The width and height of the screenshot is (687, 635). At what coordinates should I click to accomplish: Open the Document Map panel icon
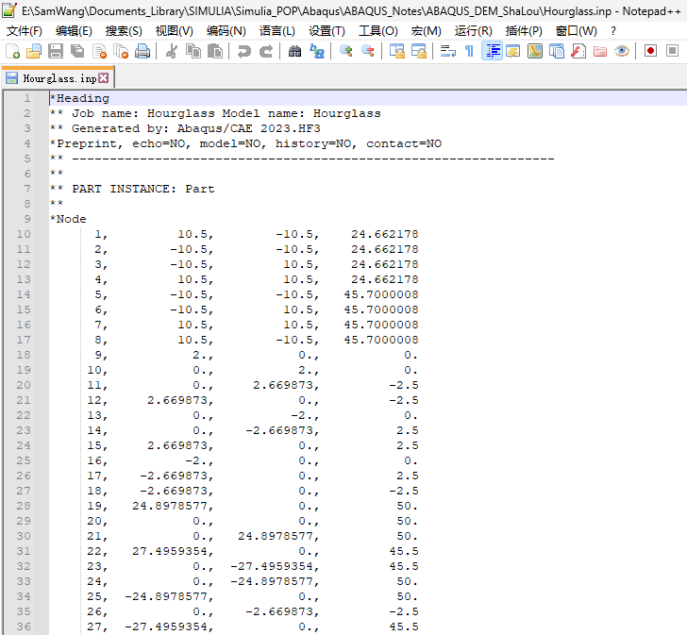click(x=535, y=51)
